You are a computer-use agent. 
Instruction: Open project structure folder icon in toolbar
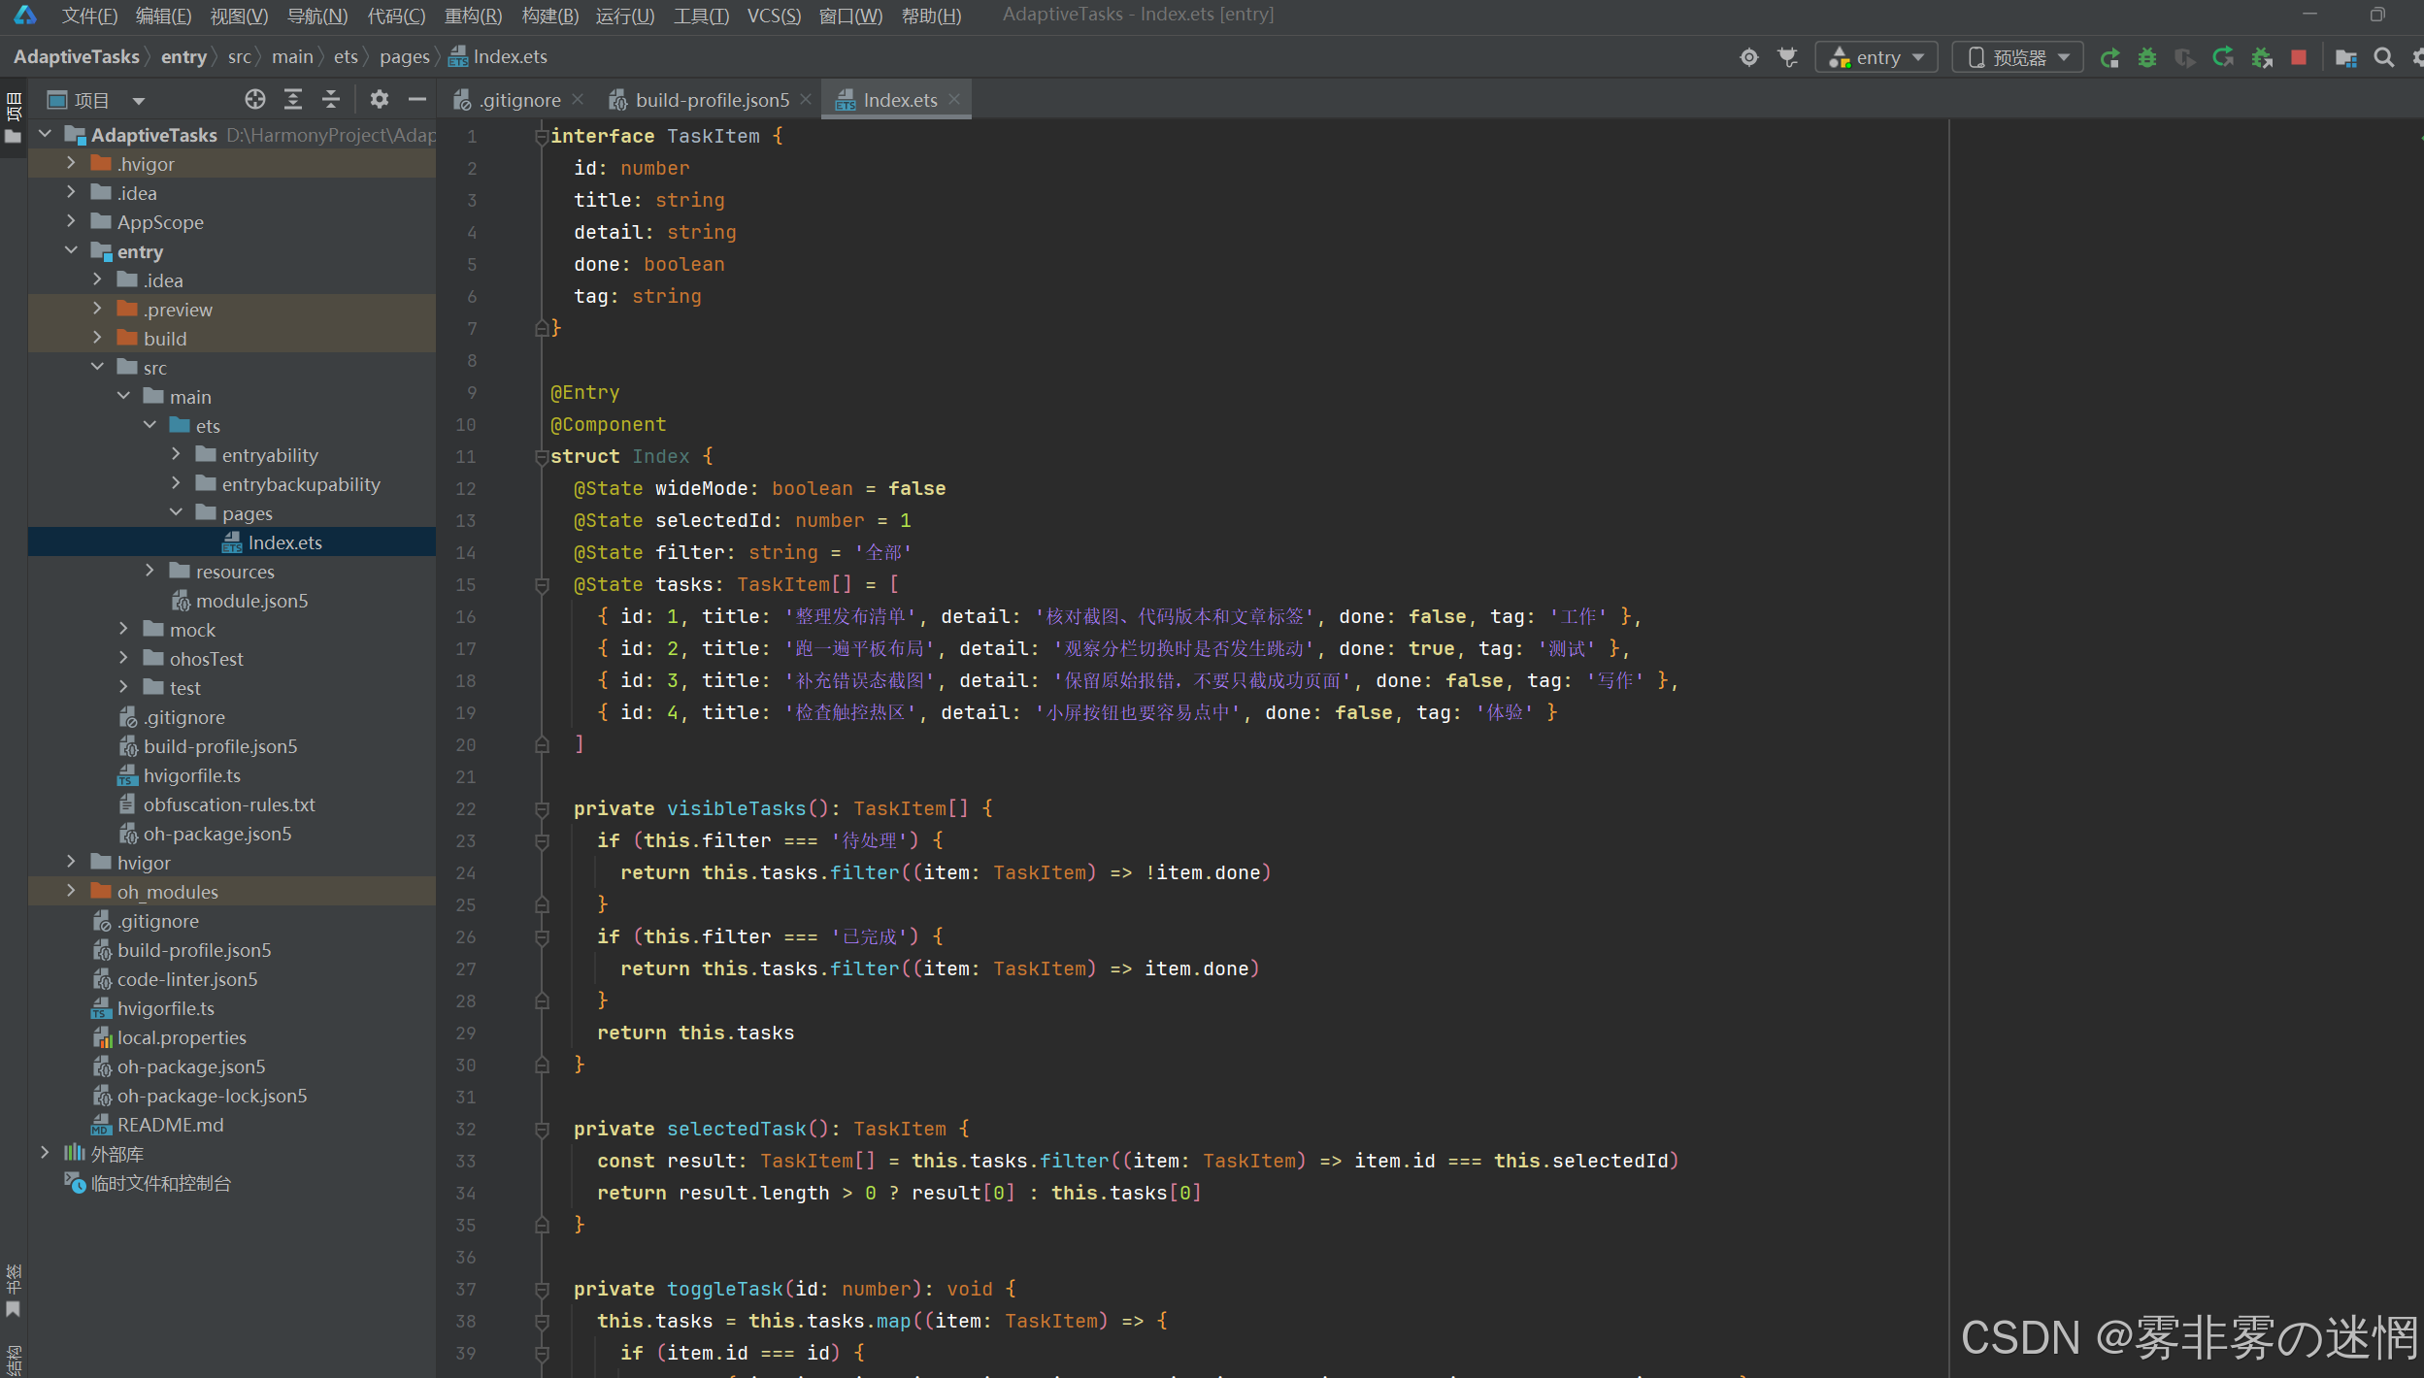(x=2346, y=57)
